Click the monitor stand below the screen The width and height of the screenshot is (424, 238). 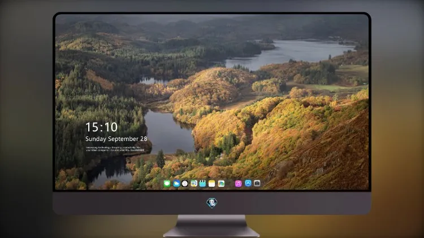(x=211, y=226)
